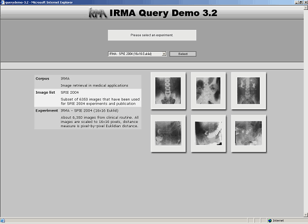This screenshot has height=224, width=308.
Task: Click the Corpus row in the info table
Action: click(88, 82)
